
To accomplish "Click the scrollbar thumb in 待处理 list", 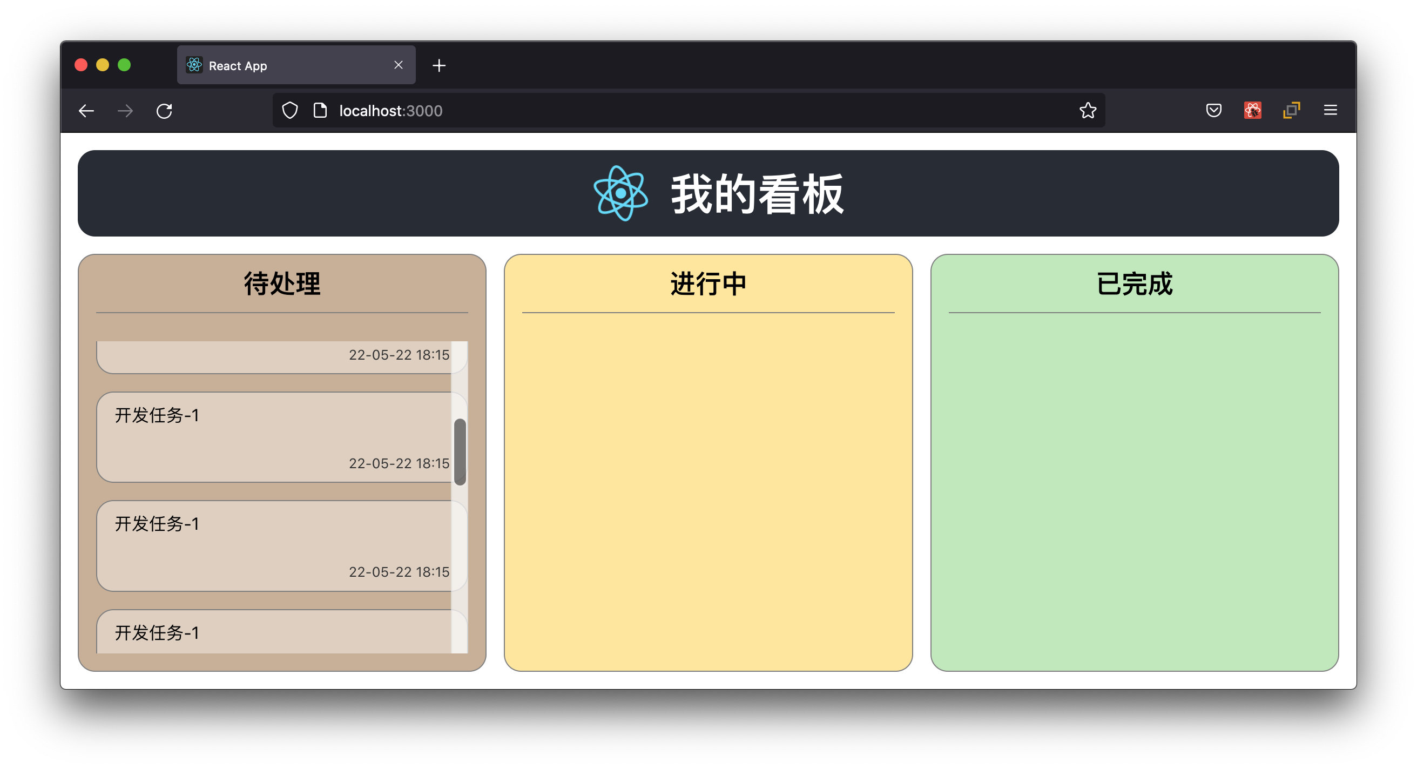I will [x=460, y=451].
